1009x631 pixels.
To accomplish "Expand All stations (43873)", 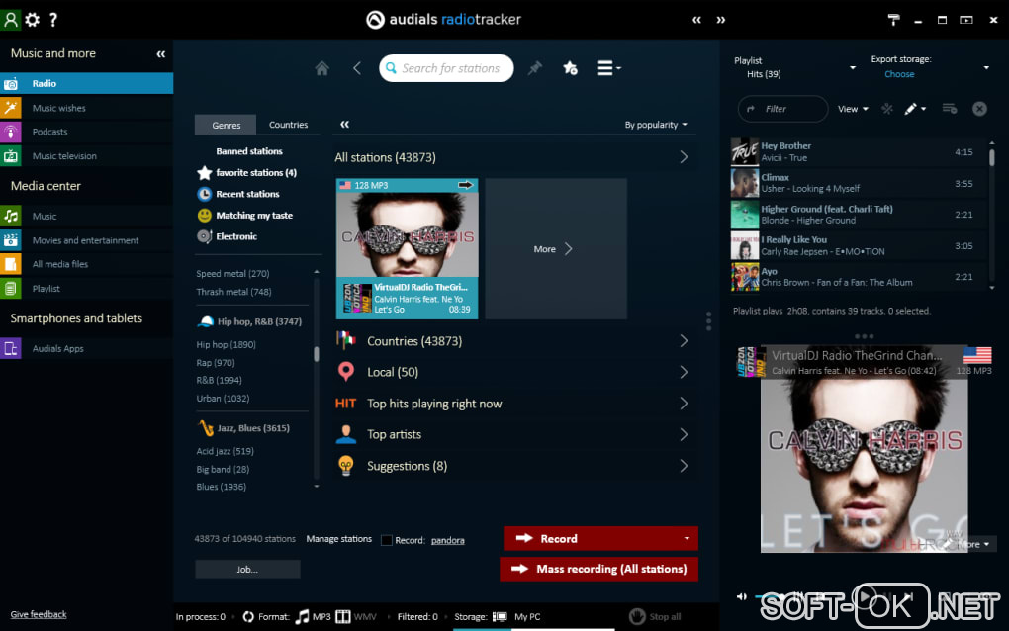I will click(512, 157).
